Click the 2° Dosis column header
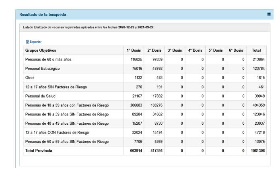This screenshot has height=178, width=280. tap(153, 50)
